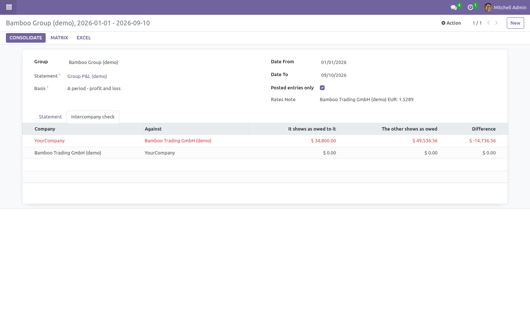Viewport: 530px width, 331px height.
Task: Go to previous record arrow
Action: coord(488,23)
